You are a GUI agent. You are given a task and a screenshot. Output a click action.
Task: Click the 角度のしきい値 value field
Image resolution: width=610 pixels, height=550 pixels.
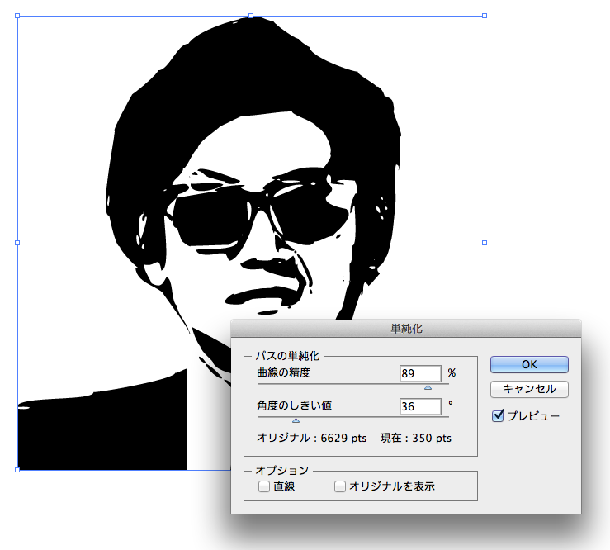pyautogui.click(x=420, y=406)
